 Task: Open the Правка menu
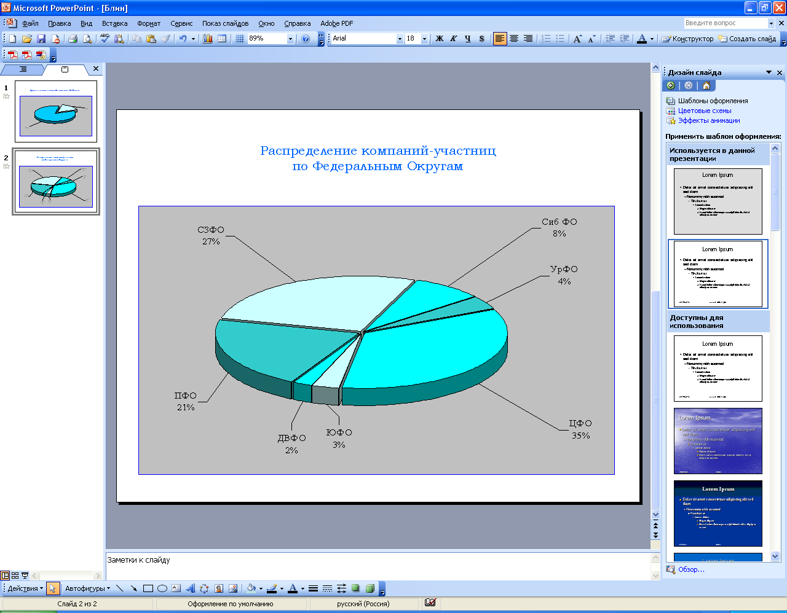click(x=59, y=23)
